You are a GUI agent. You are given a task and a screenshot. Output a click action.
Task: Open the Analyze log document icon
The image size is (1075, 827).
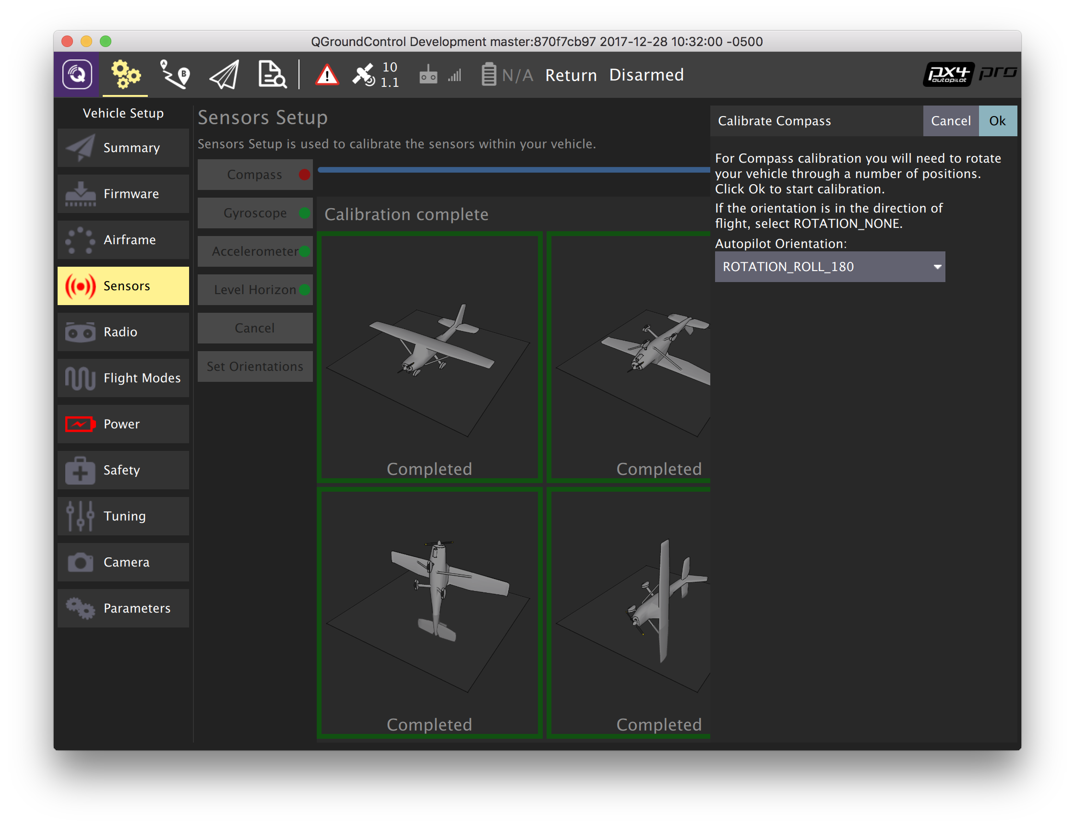pos(272,75)
